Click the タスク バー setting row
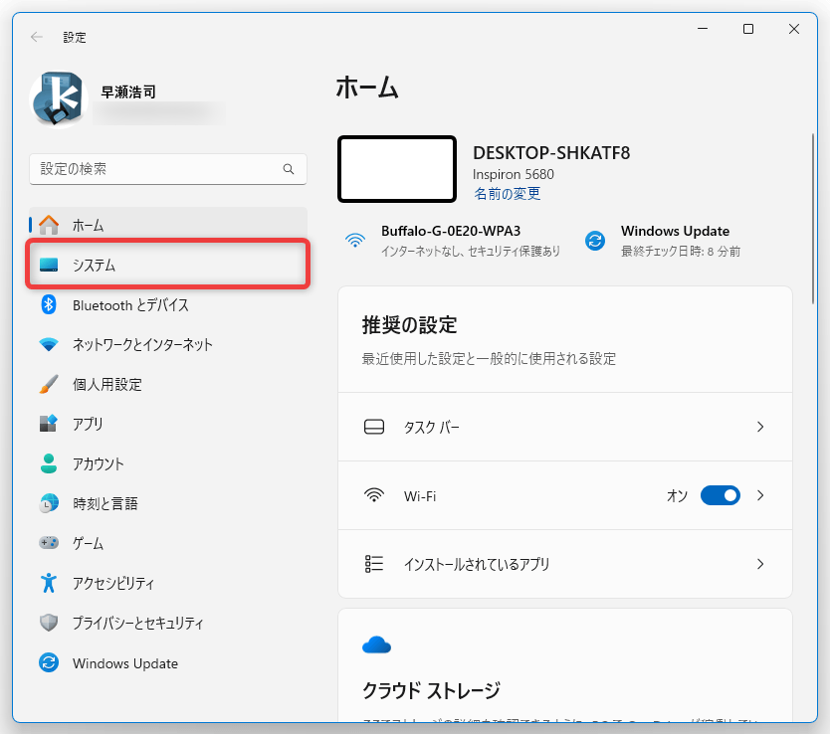 (x=565, y=427)
